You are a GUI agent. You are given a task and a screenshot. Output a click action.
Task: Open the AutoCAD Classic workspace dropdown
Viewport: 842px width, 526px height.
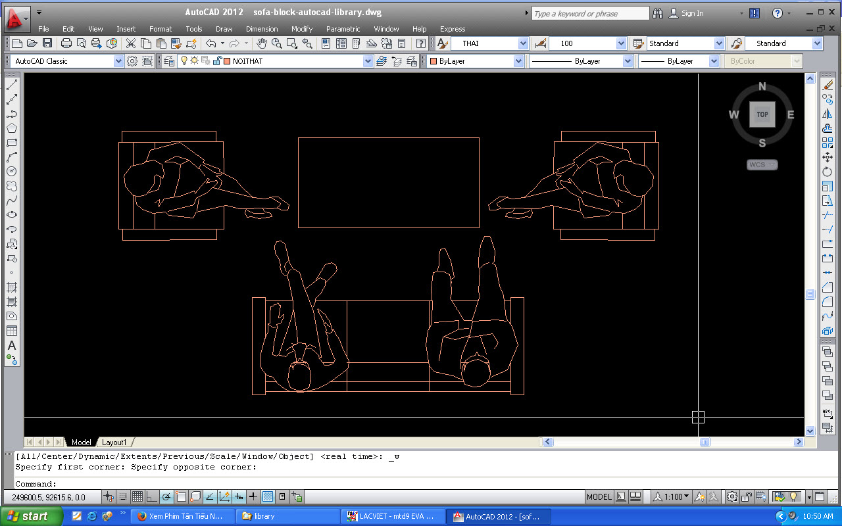[68, 61]
